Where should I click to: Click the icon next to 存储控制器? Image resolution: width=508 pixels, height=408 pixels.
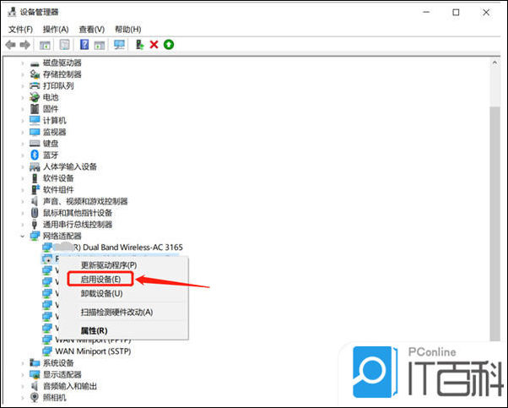(x=35, y=74)
